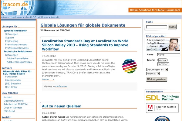
Task: Click the Rückruf garantiert! heading
Action: click(156, 36)
